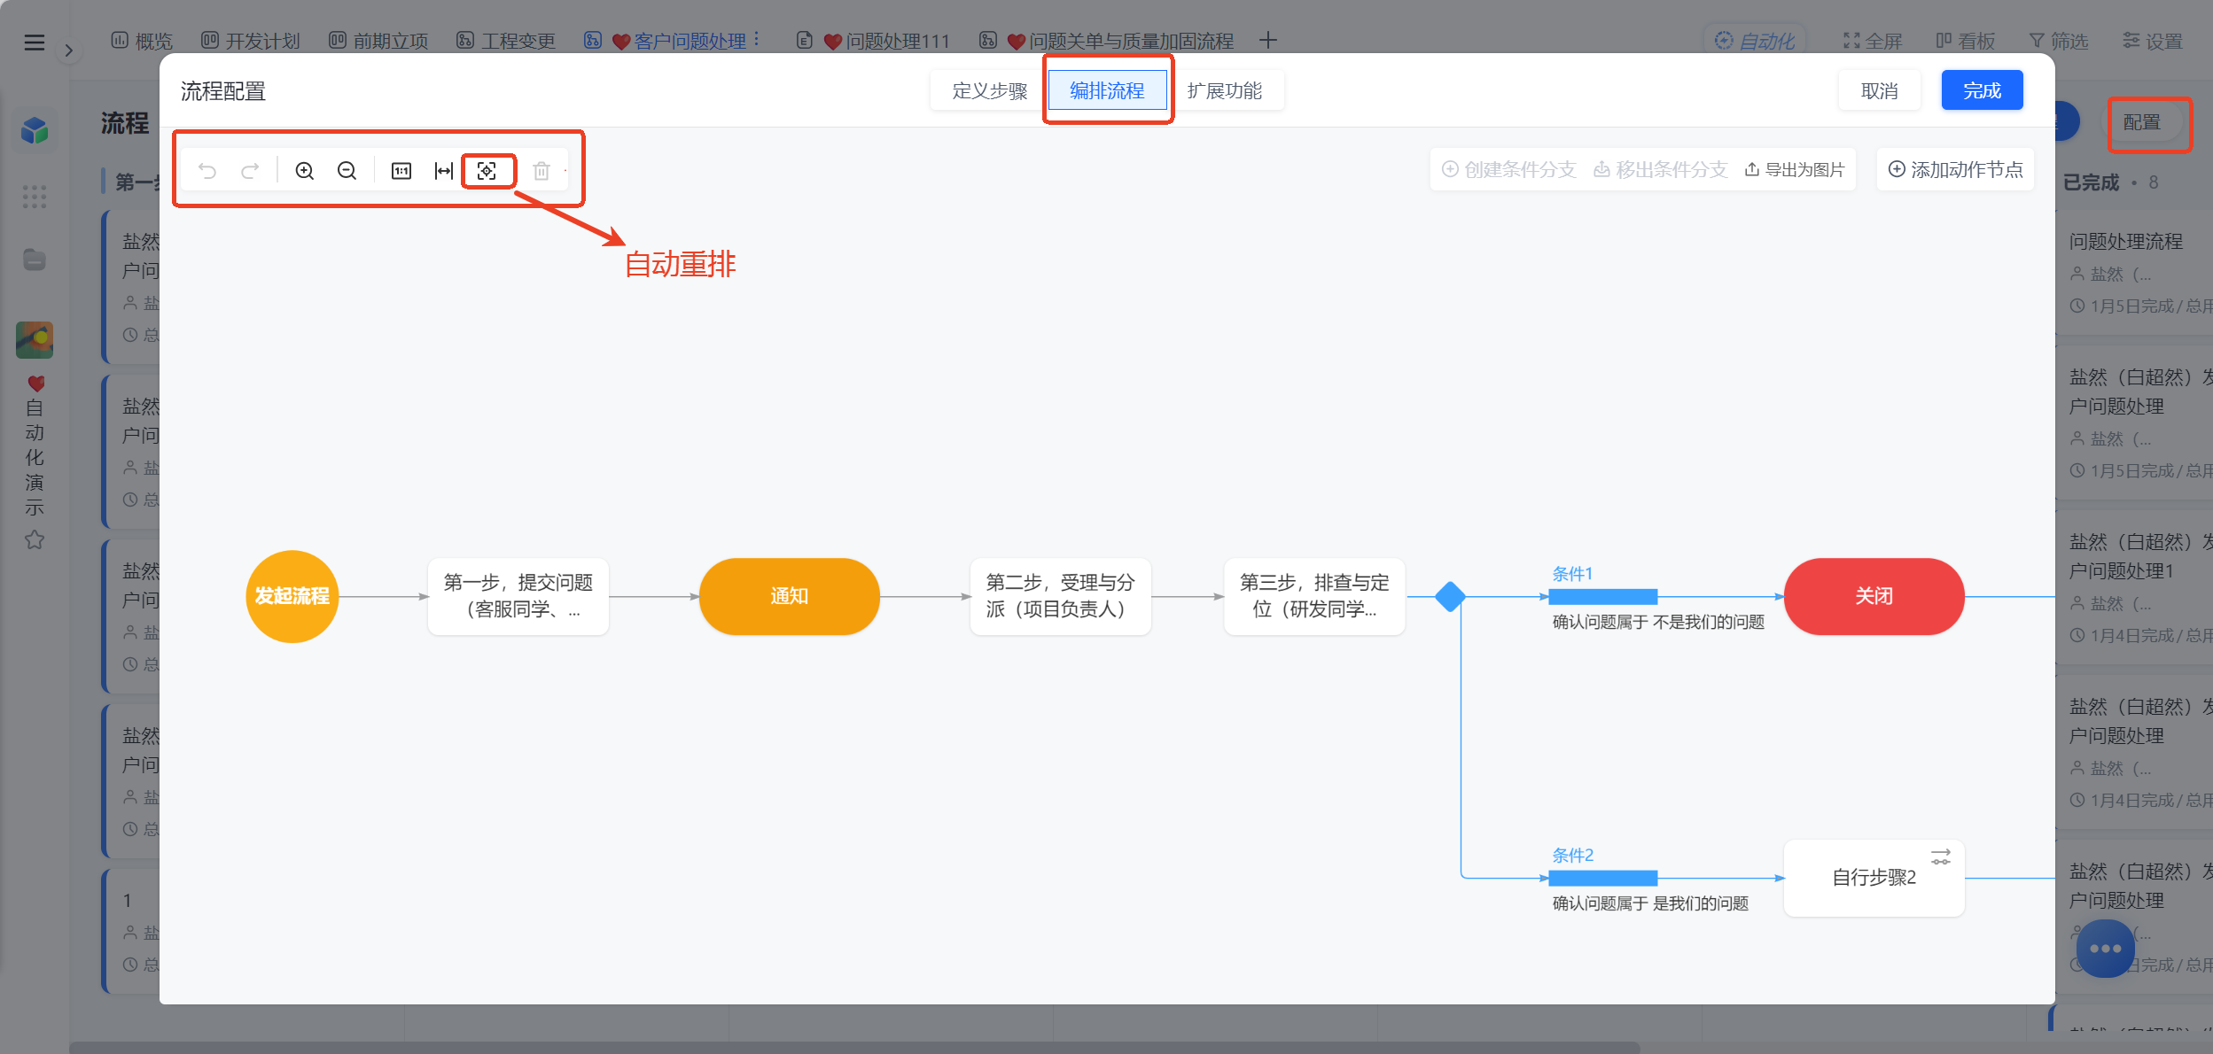Click the add new tab plus icon
The height and width of the screenshot is (1054, 2213).
click(x=1268, y=41)
